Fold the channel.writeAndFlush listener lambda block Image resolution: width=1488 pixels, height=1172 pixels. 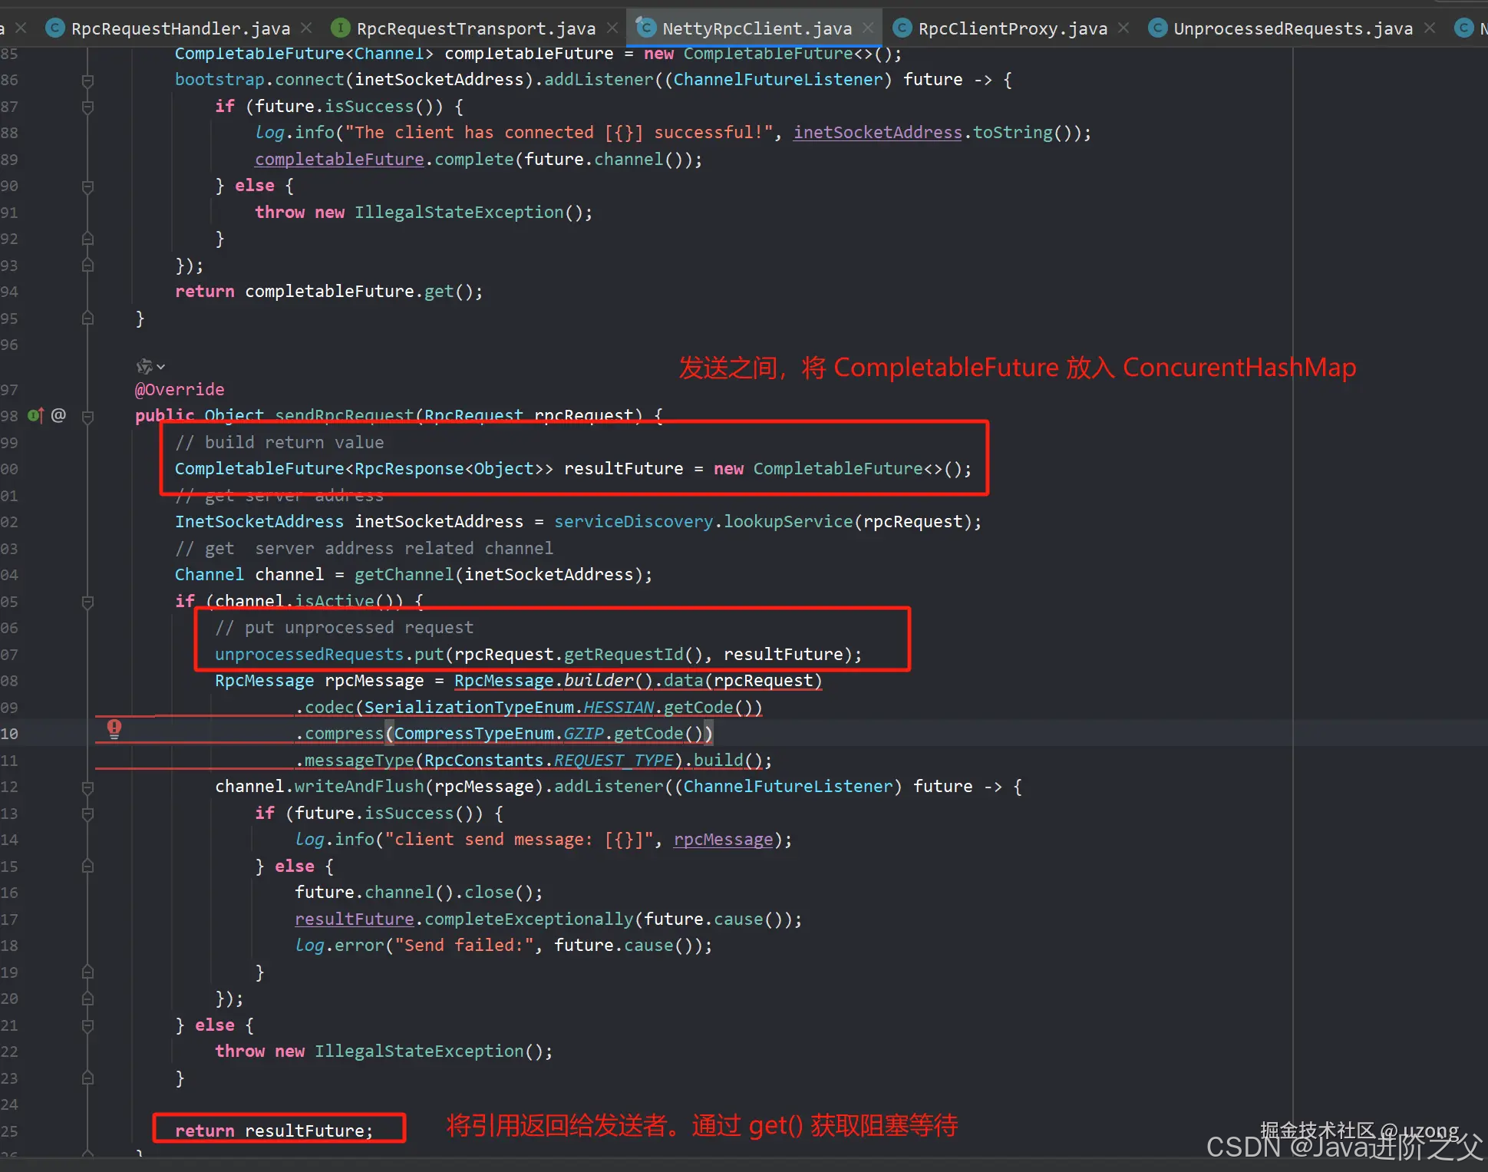pos(87,787)
